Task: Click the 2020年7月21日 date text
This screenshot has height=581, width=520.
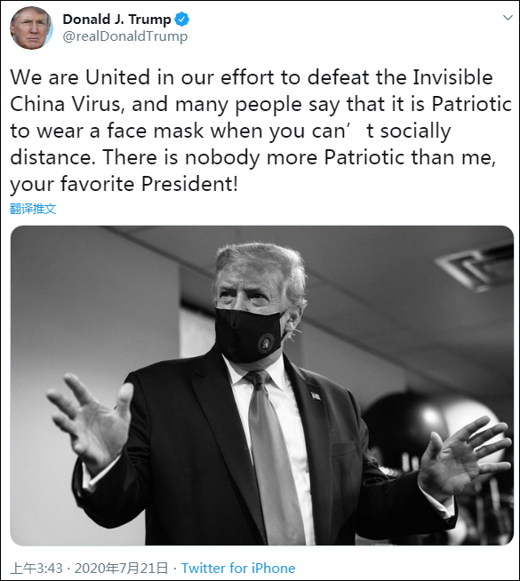Action: [121, 568]
